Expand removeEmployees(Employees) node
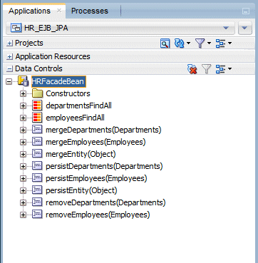 click(23, 215)
